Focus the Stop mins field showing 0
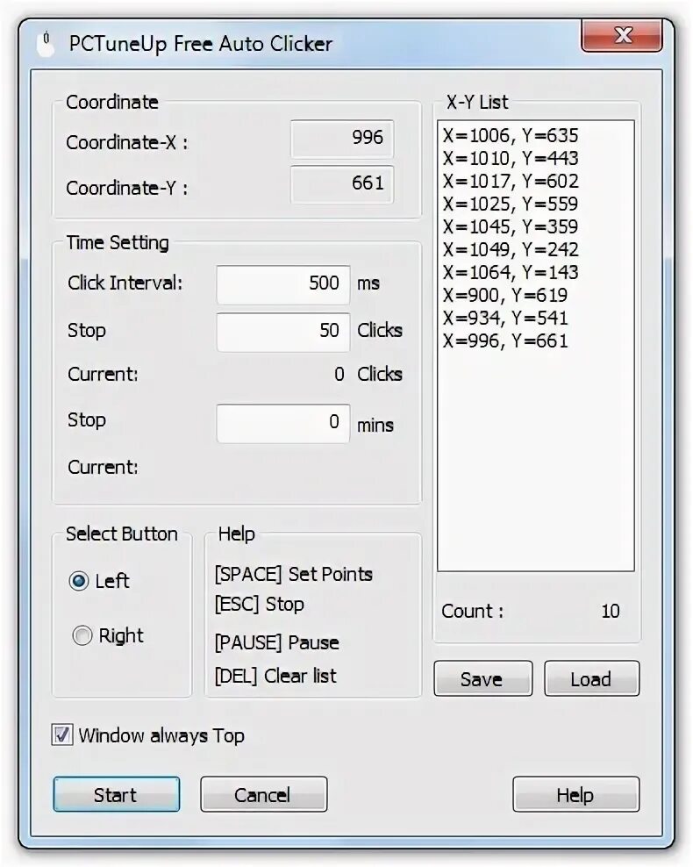The width and height of the screenshot is (693, 867). point(283,424)
